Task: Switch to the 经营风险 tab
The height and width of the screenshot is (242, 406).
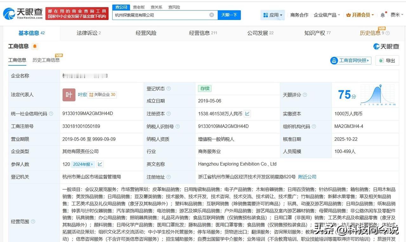Action: tap(146, 33)
